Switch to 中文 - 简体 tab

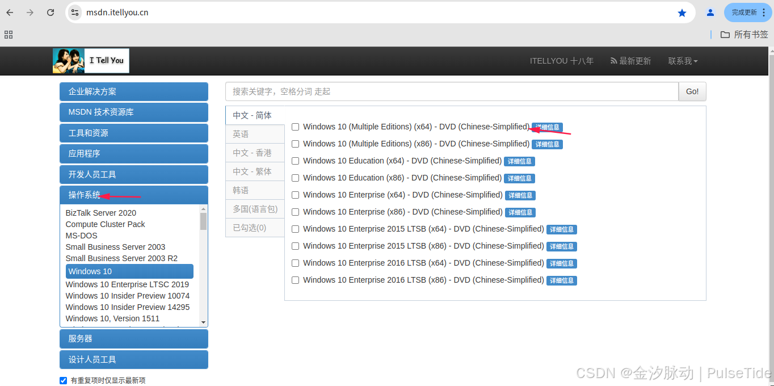pyautogui.click(x=255, y=115)
